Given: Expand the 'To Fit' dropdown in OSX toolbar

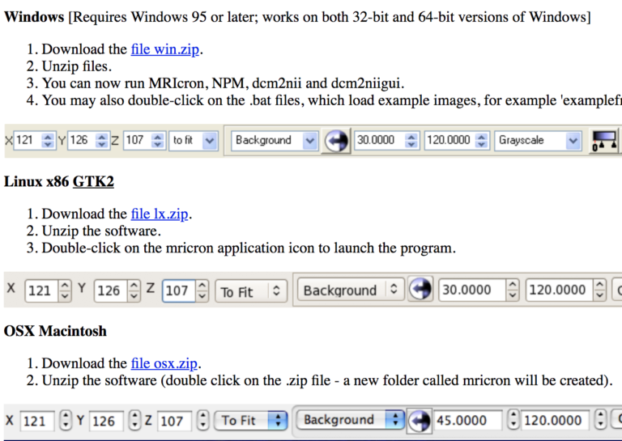Looking at the screenshot, I should click(x=254, y=421).
